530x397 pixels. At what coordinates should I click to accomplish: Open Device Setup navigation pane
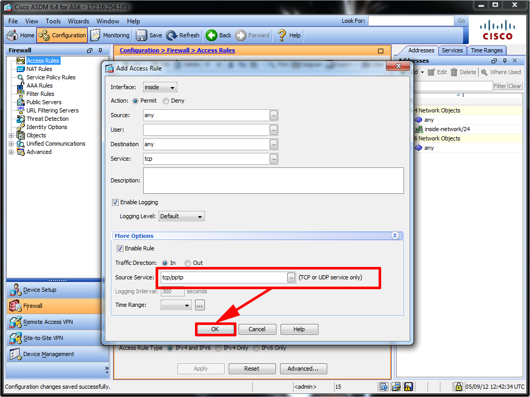coord(54,290)
